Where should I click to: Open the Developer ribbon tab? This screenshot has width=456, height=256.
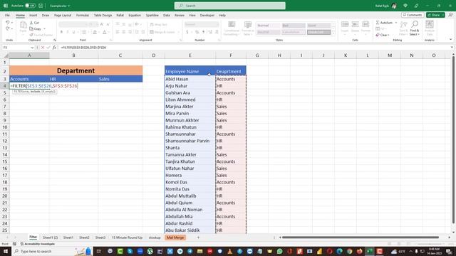click(x=207, y=15)
